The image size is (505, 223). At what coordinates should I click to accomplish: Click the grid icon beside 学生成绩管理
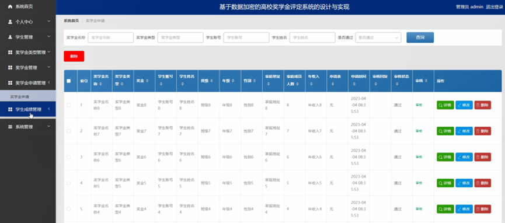(x=10, y=110)
